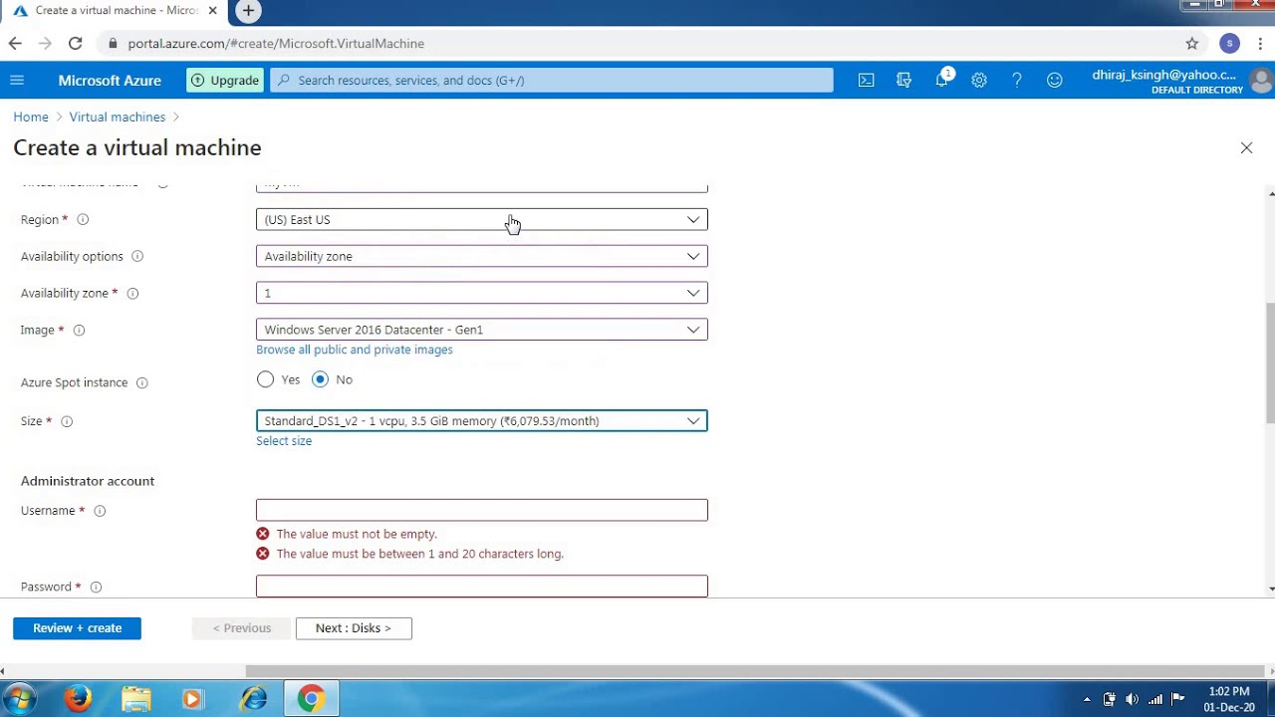Image resolution: width=1275 pixels, height=717 pixels.
Task: Click Home in the breadcrumb
Action: [x=31, y=118]
